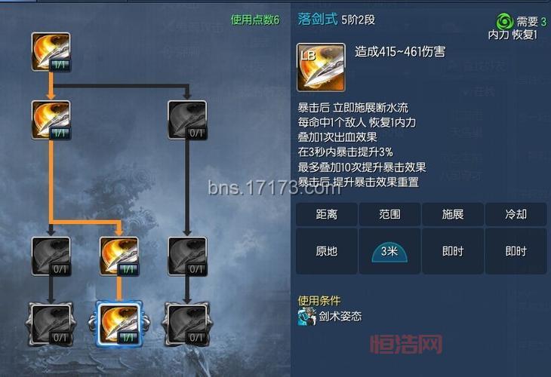Select the top root skill node
Screen dimensions: 551x377
pyautogui.click(x=51, y=52)
